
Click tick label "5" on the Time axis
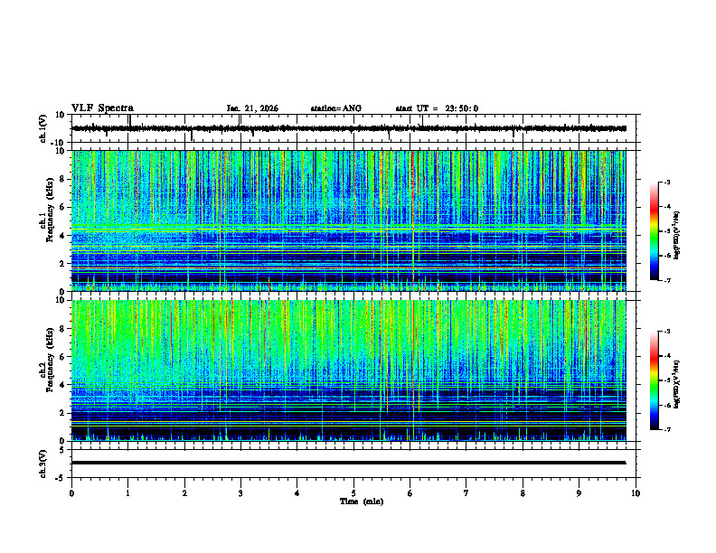pyautogui.click(x=353, y=493)
